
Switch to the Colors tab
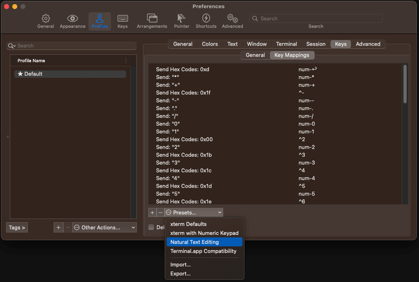(210, 44)
